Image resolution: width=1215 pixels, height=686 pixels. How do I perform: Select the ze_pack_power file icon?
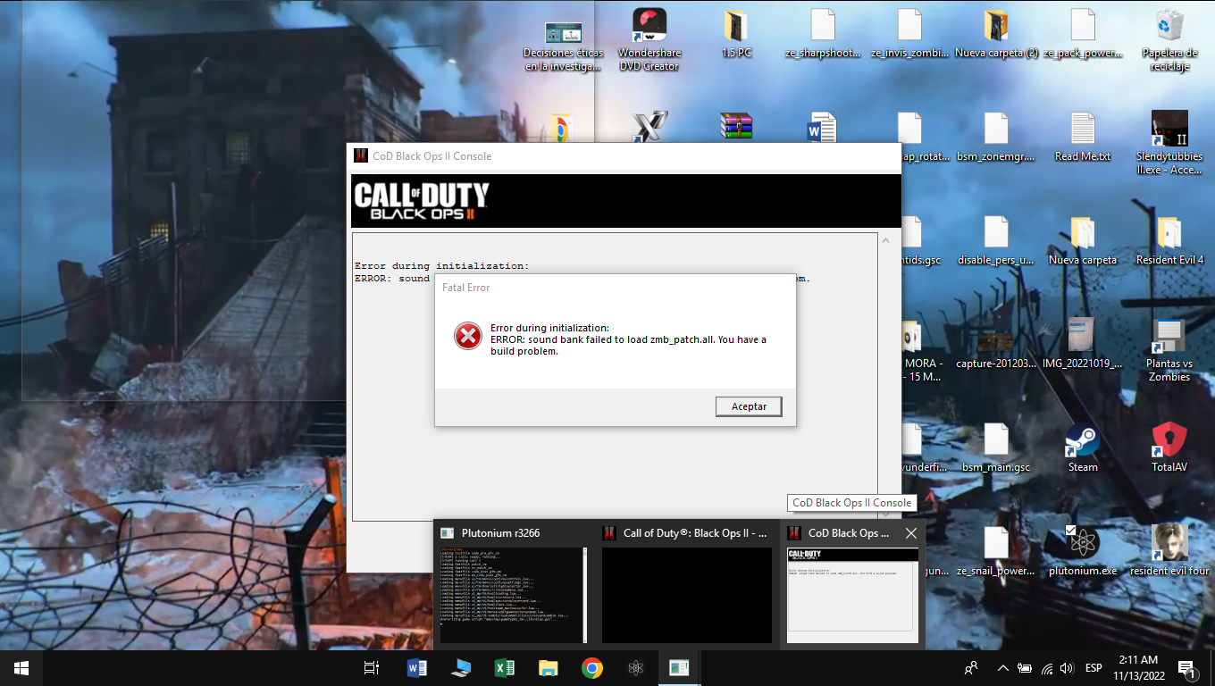tap(1083, 34)
